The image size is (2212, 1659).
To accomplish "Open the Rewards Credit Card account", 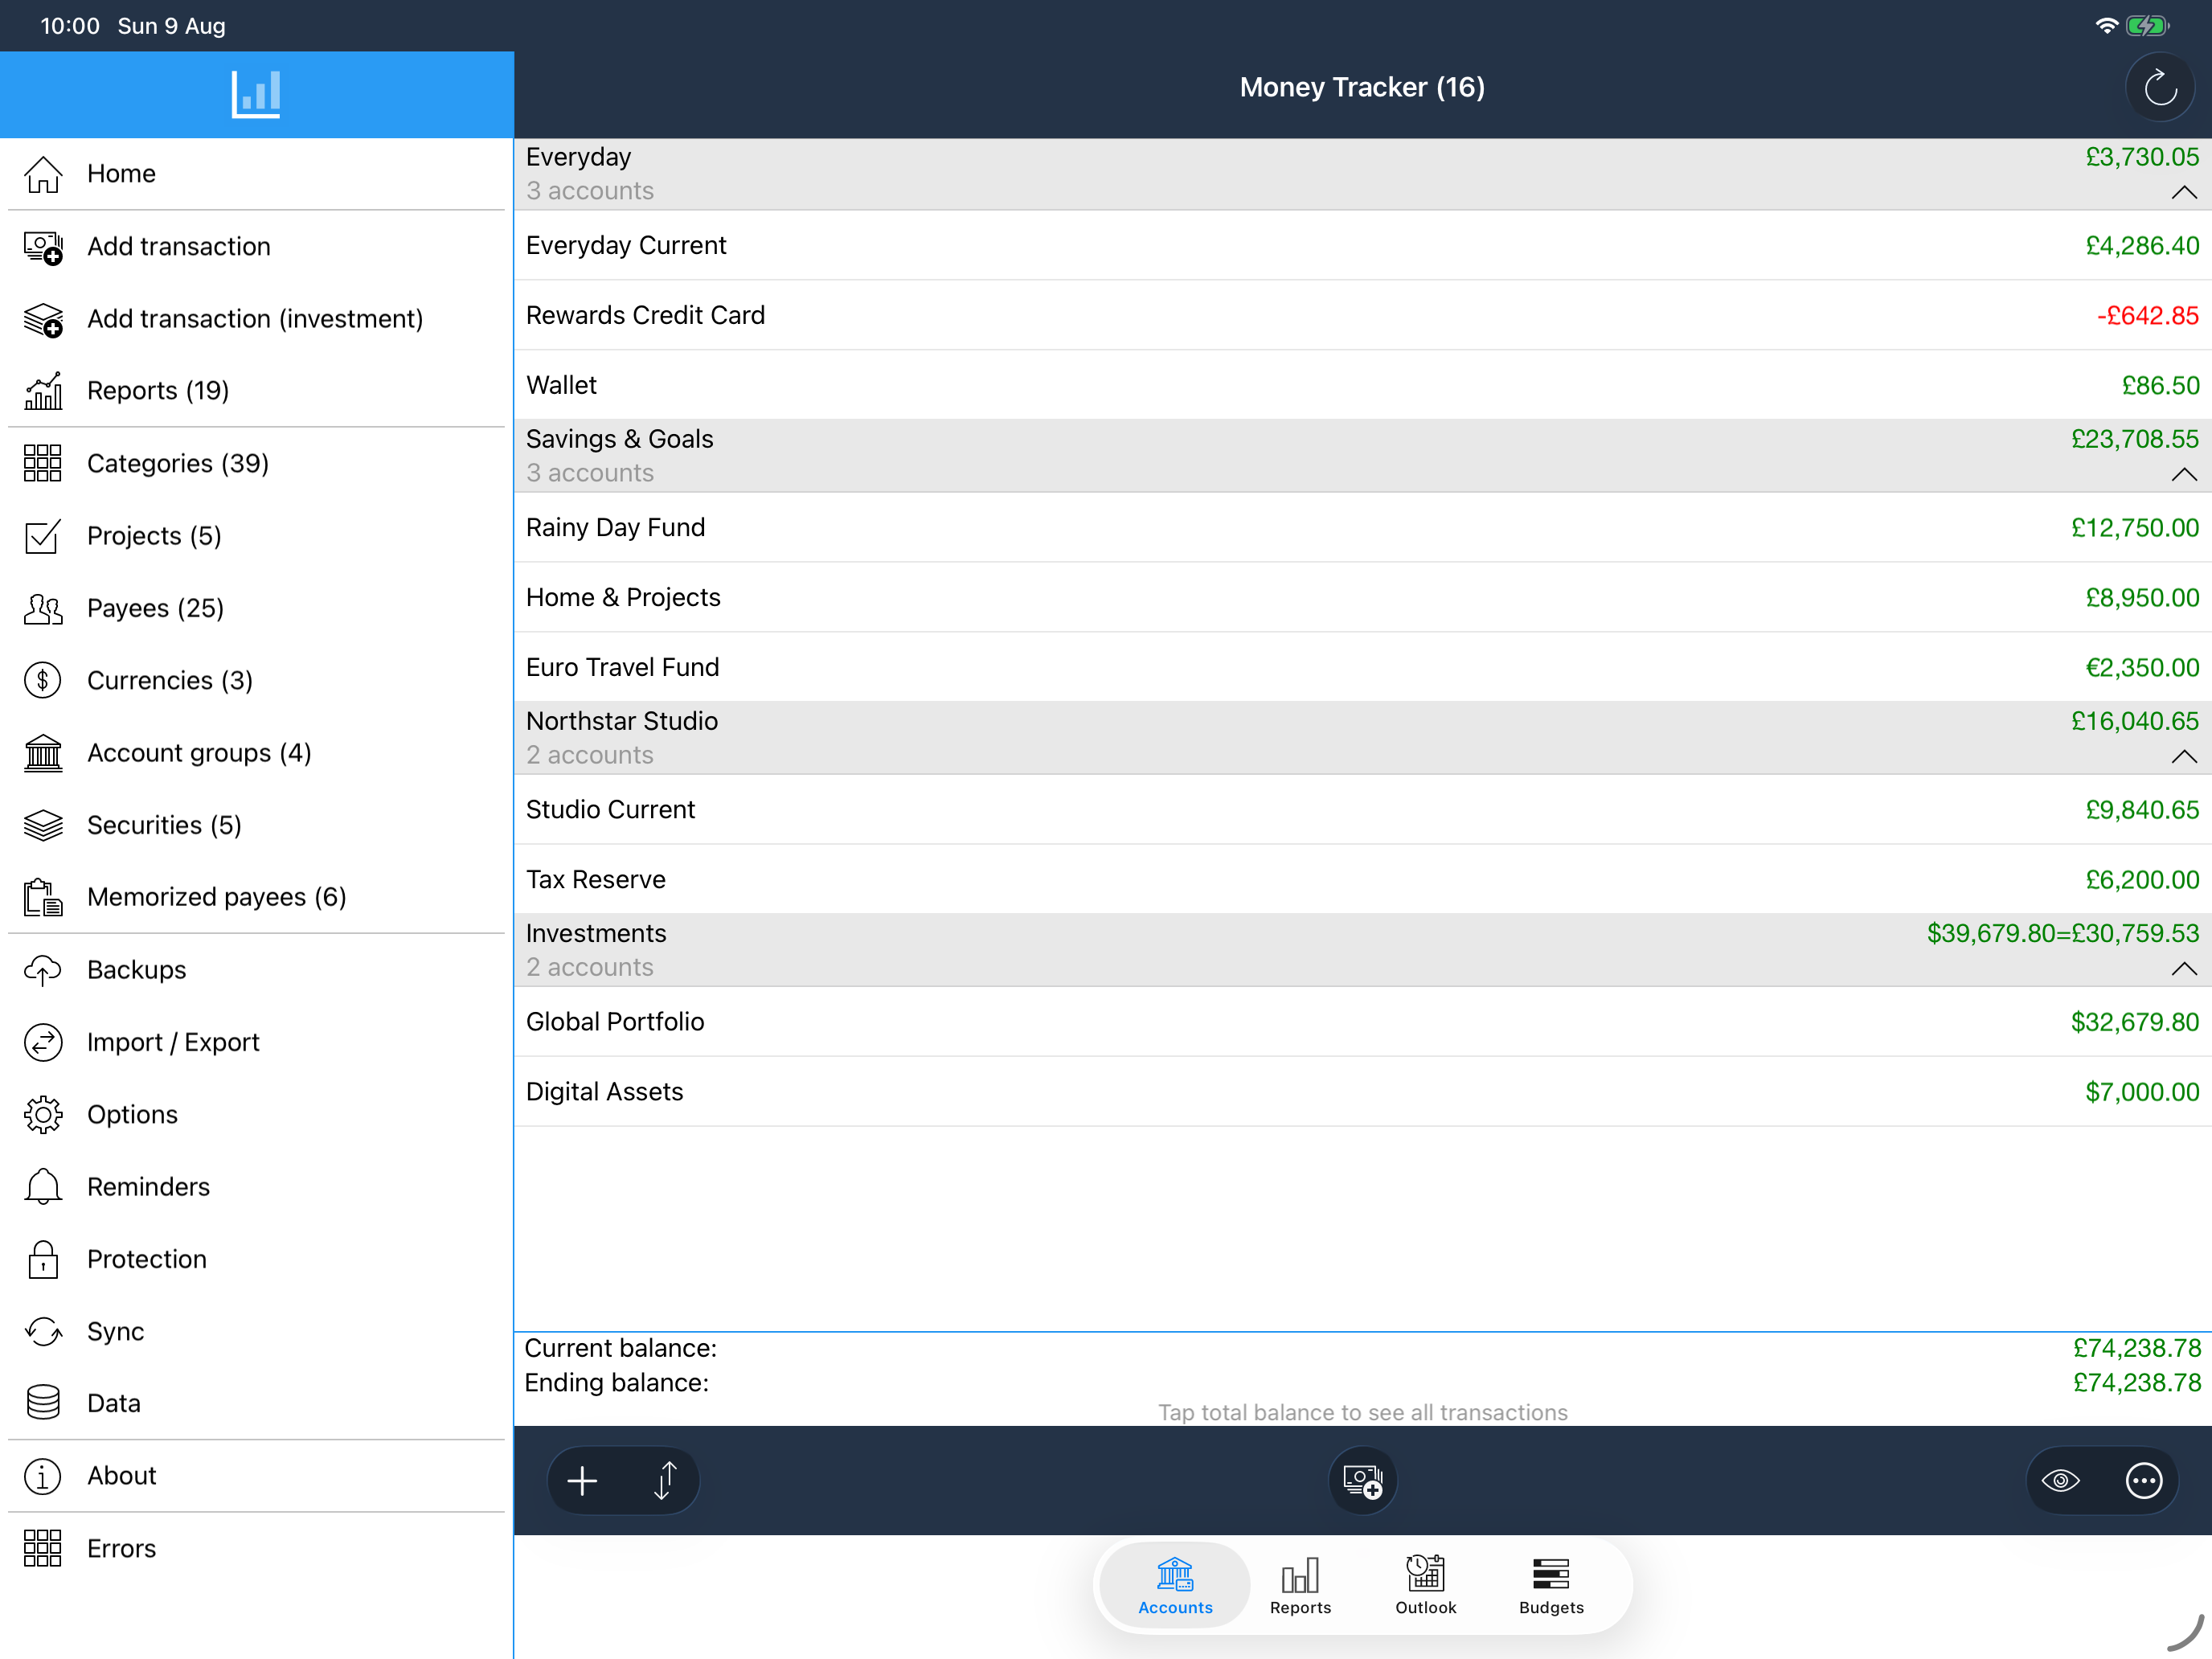I will [x=1363, y=316].
